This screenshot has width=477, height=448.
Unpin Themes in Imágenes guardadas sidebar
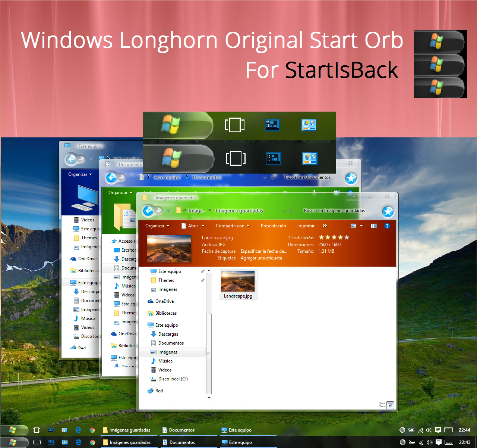203,280
